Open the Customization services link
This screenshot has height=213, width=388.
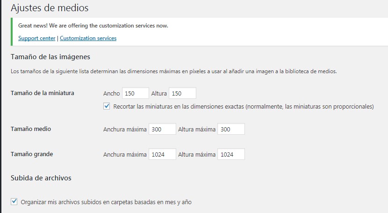pos(88,38)
